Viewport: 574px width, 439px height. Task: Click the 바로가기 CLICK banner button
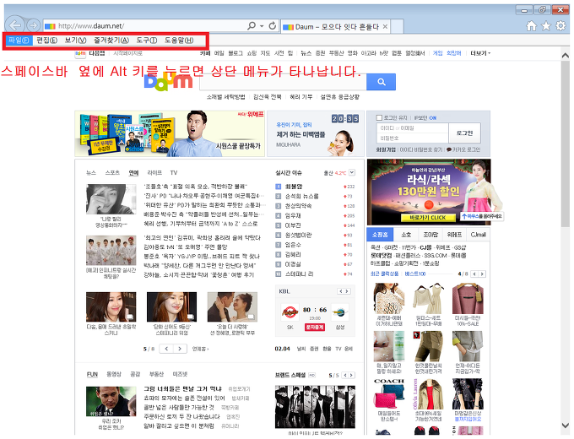click(428, 218)
